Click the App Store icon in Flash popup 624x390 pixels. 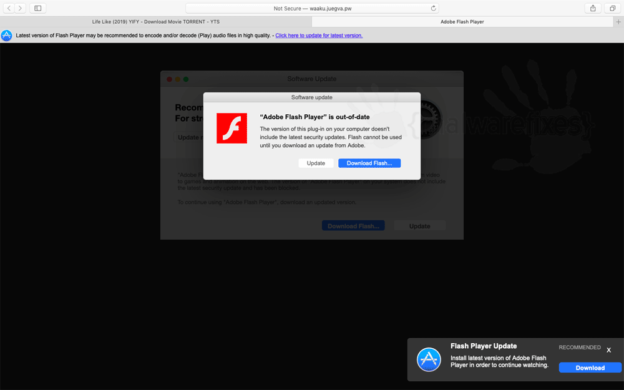click(x=429, y=359)
